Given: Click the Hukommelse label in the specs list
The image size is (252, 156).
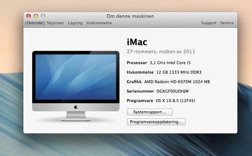Looking at the screenshot, I should pos(140,72).
